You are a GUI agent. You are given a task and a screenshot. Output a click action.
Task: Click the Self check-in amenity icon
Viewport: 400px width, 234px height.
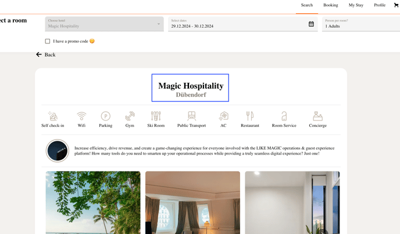click(53, 116)
